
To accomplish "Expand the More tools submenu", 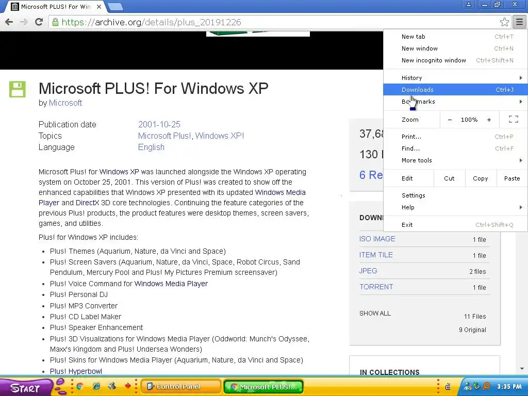I will (455, 160).
